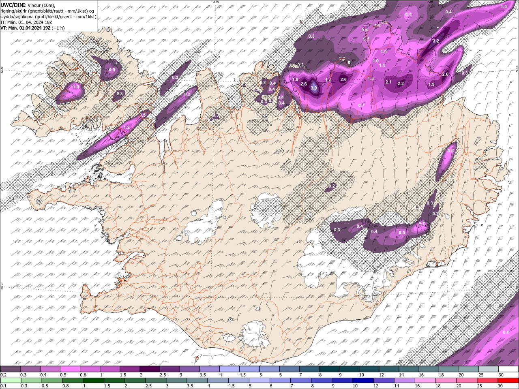Click the 2.1 snowfall value label
This screenshot has height=389, width=519.
click(x=388, y=82)
